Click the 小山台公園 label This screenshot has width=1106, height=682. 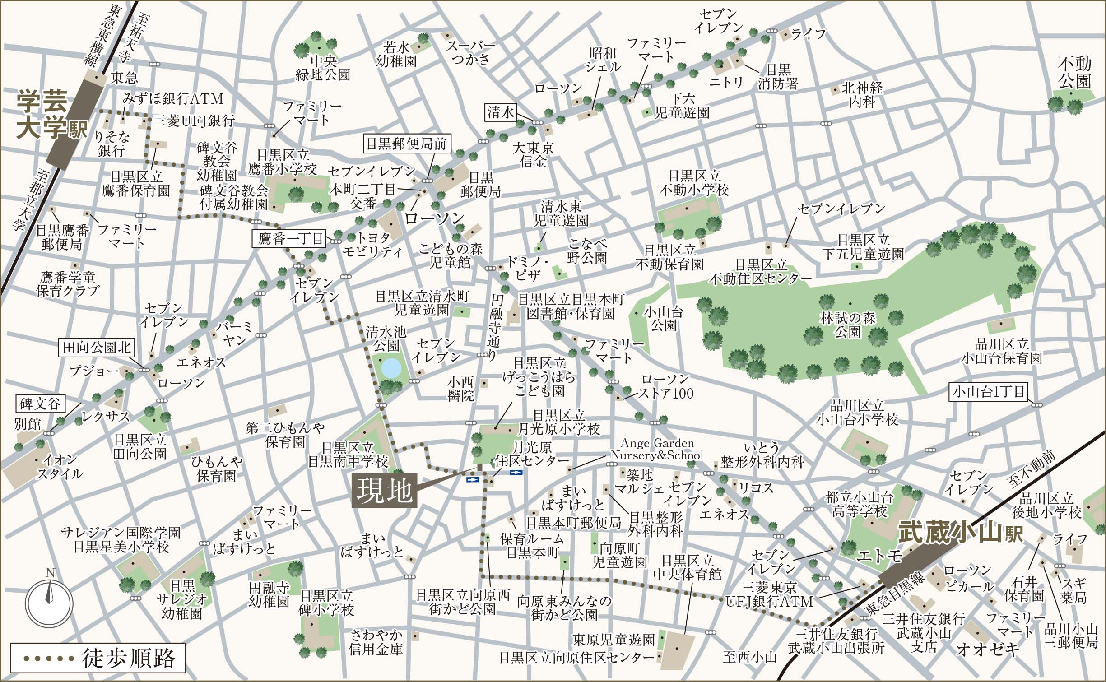click(x=664, y=318)
